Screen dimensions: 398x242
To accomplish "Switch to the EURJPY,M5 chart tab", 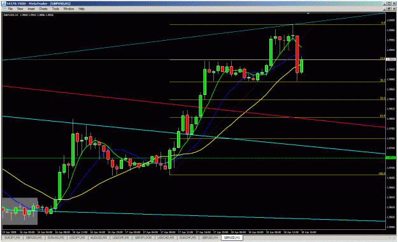I will [x=12, y=238].
